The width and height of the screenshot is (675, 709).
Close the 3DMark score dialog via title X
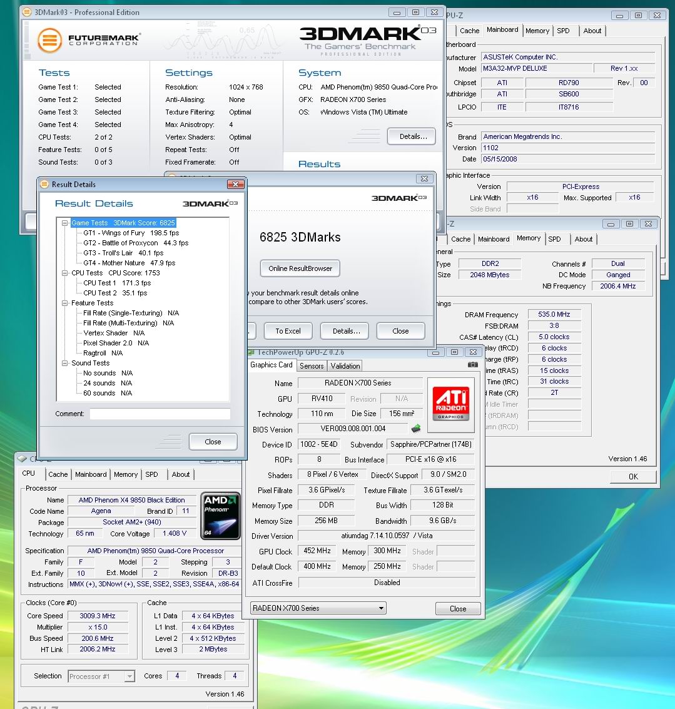(424, 178)
